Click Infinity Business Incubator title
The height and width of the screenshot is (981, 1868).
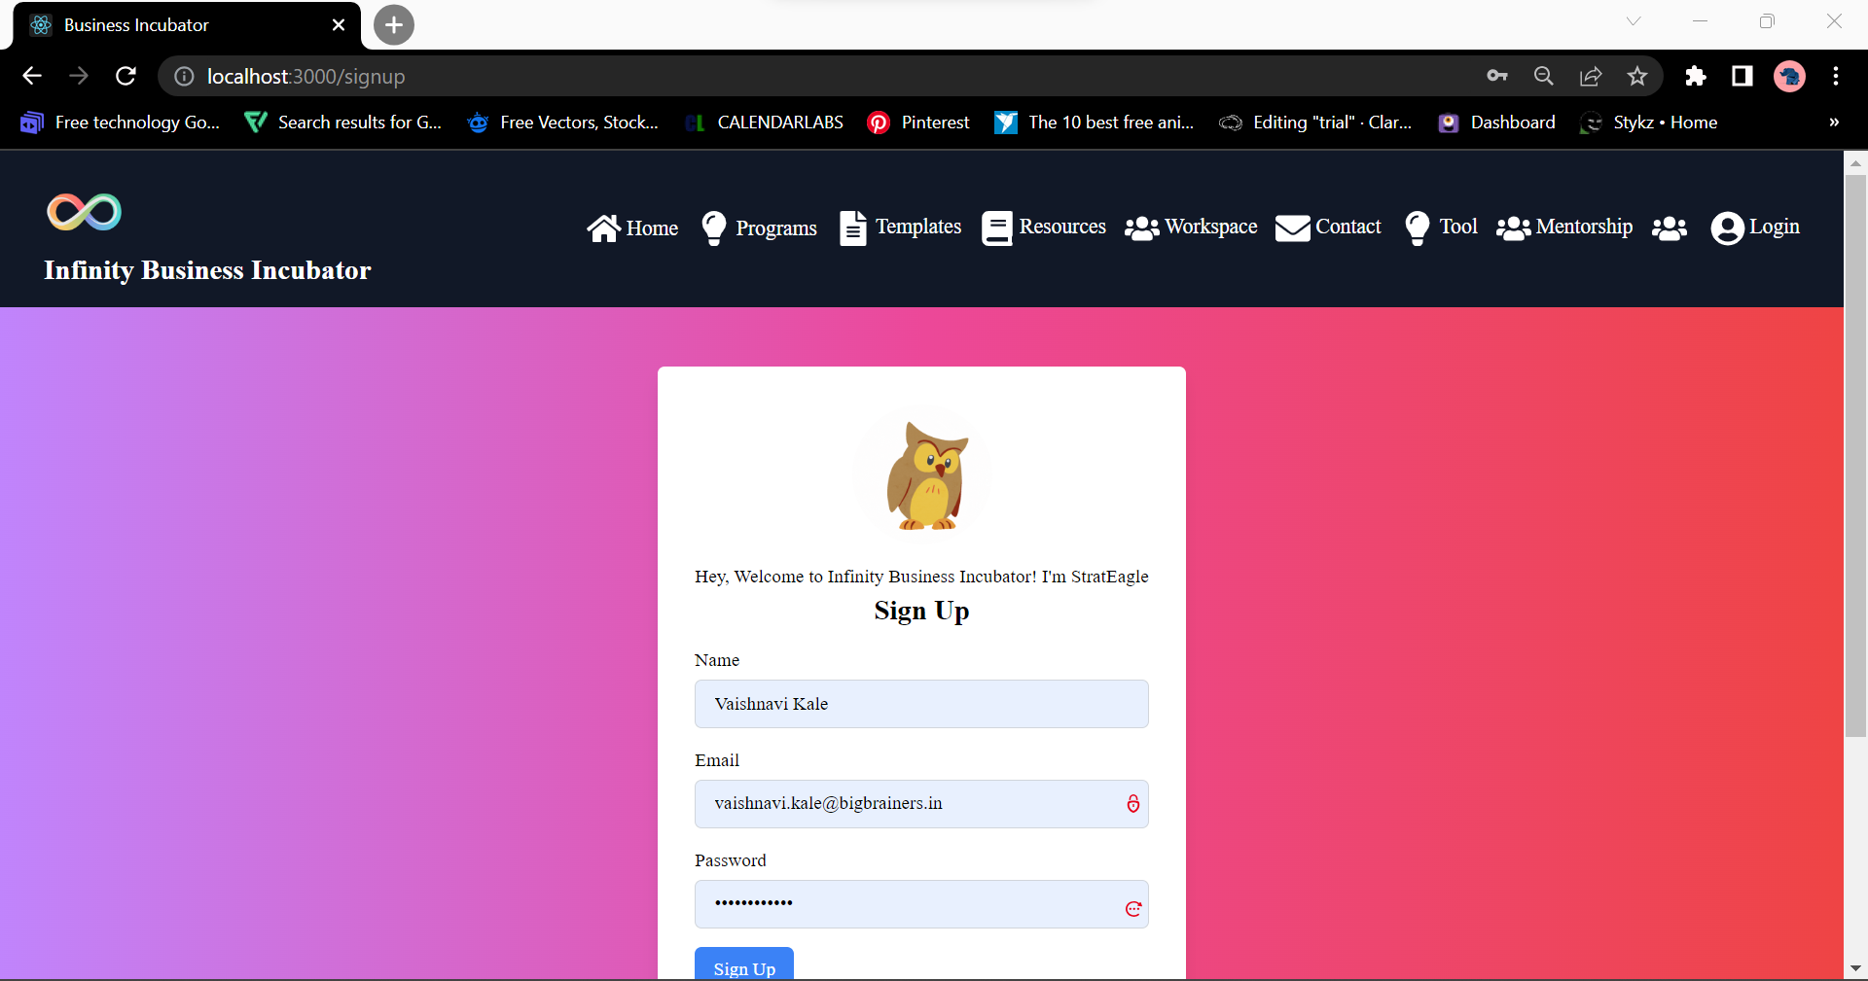tap(207, 270)
